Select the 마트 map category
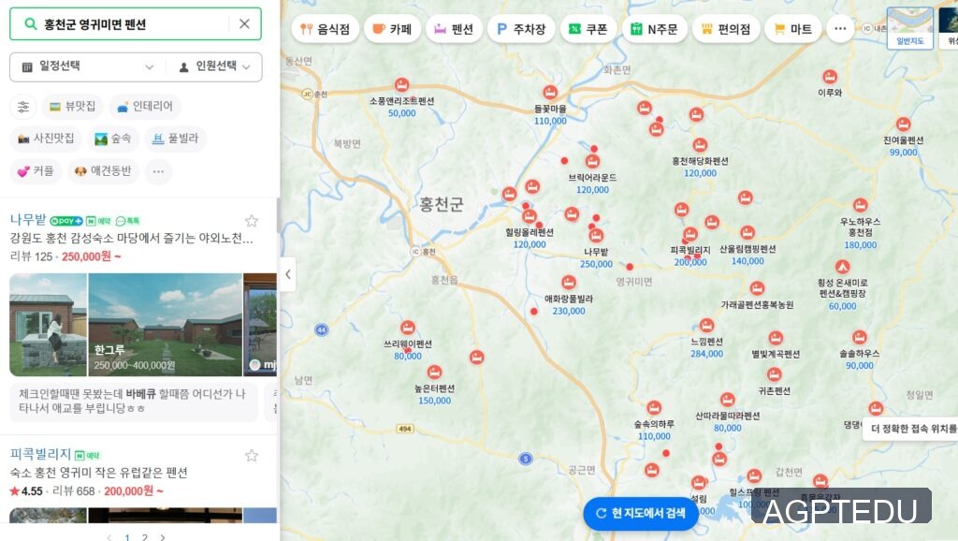This screenshot has width=958, height=541. 793,29
